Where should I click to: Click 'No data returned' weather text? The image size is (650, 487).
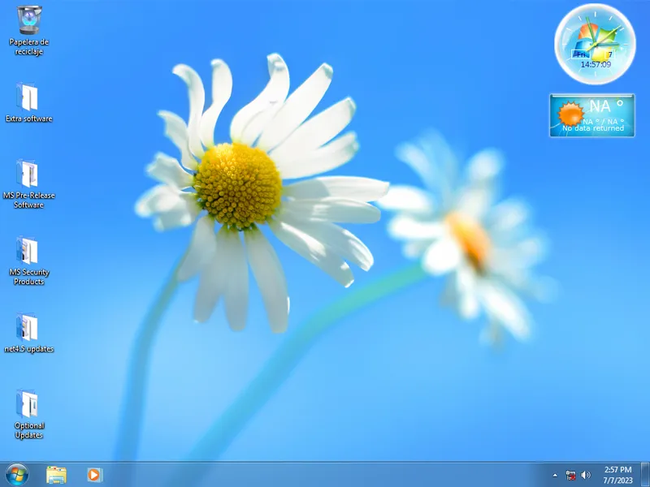click(x=593, y=128)
